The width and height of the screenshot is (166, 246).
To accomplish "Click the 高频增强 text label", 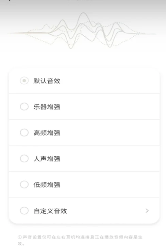I will pos(47,133).
